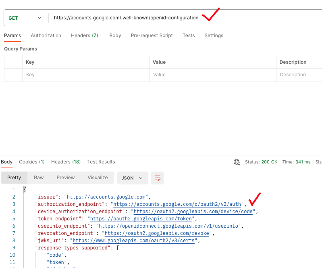322x268 pixels.
Task: Open the Test Results tab
Action: click(101, 162)
